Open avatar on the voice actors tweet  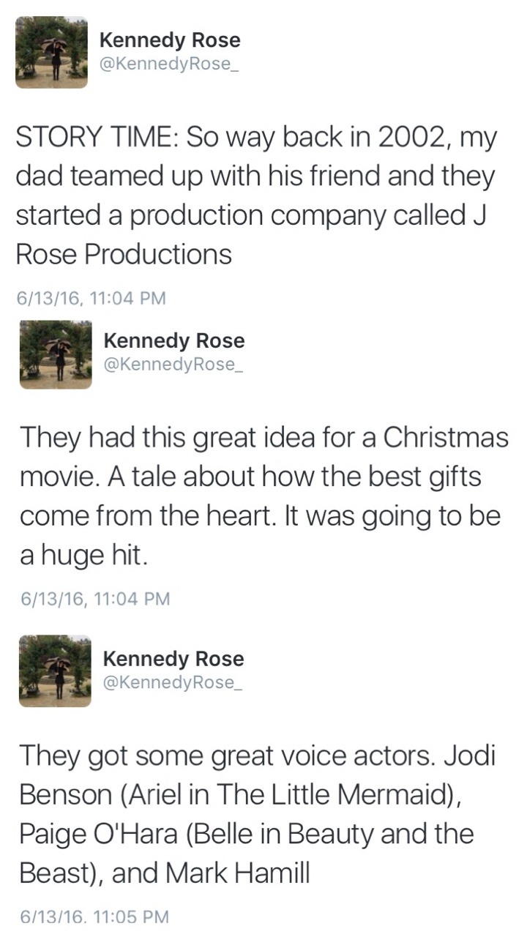click(55, 671)
